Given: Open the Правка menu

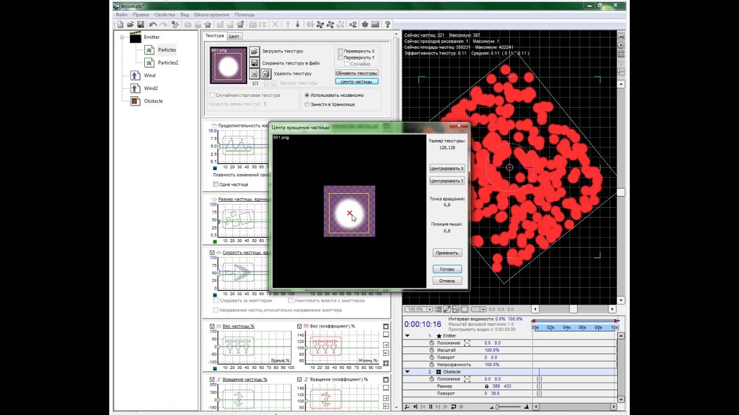Looking at the screenshot, I should pyautogui.click(x=140, y=14).
